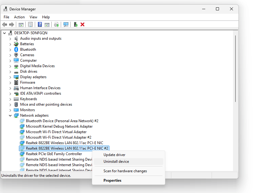Click the Bluetooth icon in the device tree

click(16, 49)
